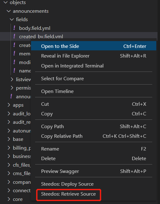Collapse the fields folder chevron
This screenshot has width=160, height=204.
(12, 20)
